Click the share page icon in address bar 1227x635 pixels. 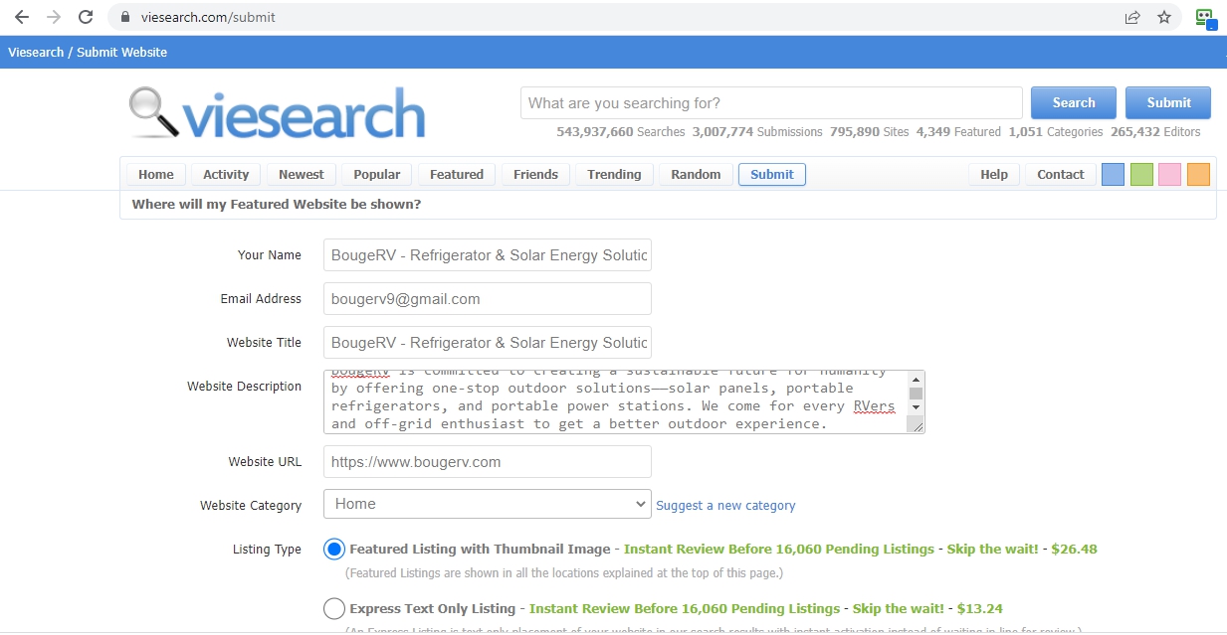coord(1132,17)
